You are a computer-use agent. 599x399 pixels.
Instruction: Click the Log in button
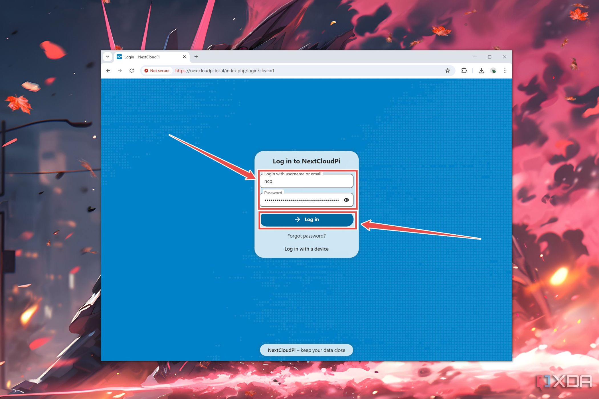coord(307,219)
